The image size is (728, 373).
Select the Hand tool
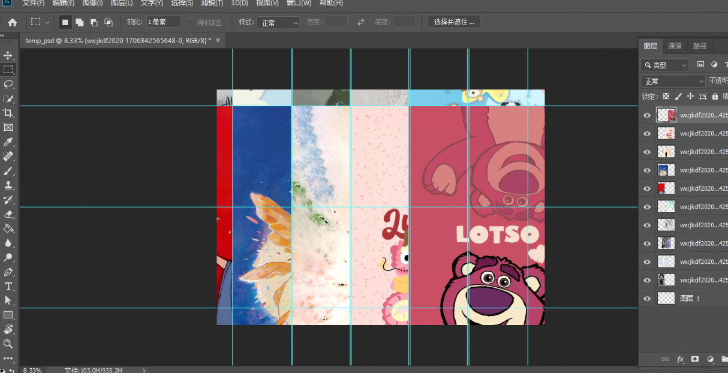pos(8,329)
